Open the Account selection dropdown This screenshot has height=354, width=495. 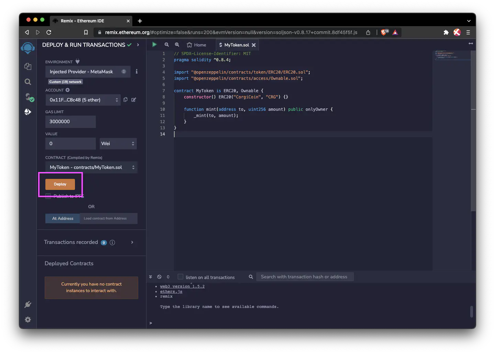pyautogui.click(x=83, y=100)
